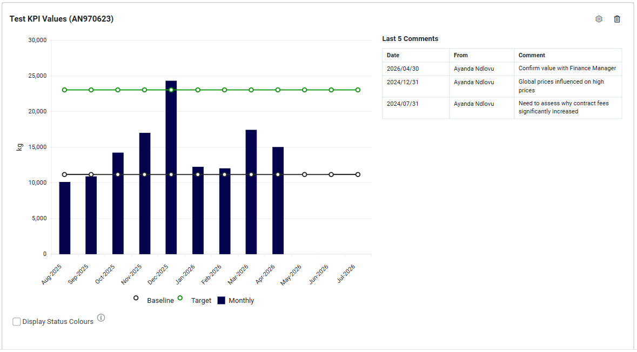637x352 pixels.
Task: Click the From column header
Action: coord(481,55)
